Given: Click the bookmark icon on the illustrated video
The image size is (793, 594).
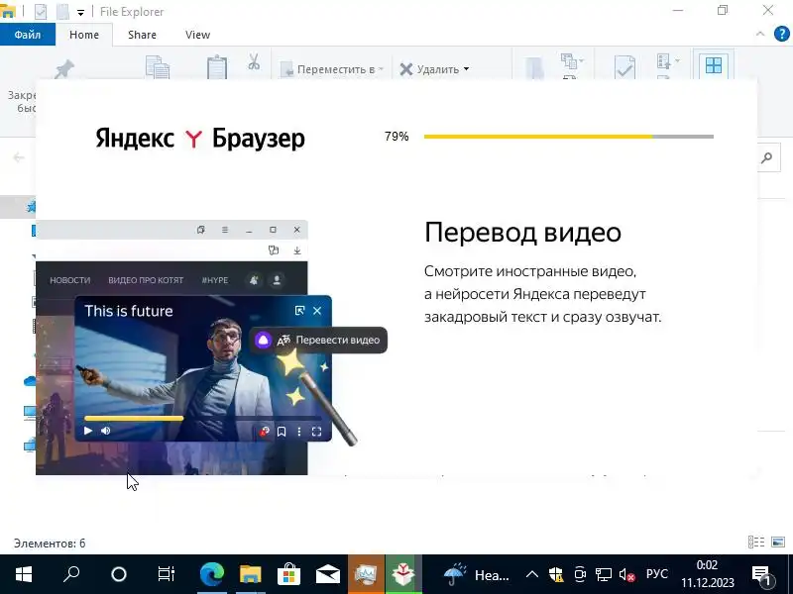Looking at the screenshot, I should [x=282, y=432].
